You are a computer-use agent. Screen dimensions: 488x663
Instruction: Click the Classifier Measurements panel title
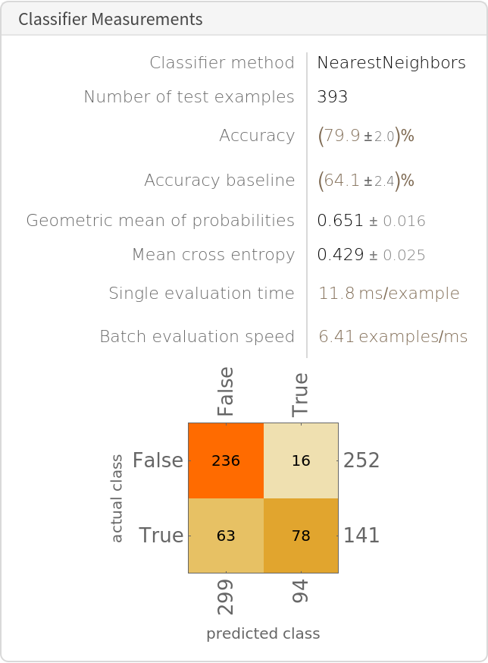click(111, 20)
